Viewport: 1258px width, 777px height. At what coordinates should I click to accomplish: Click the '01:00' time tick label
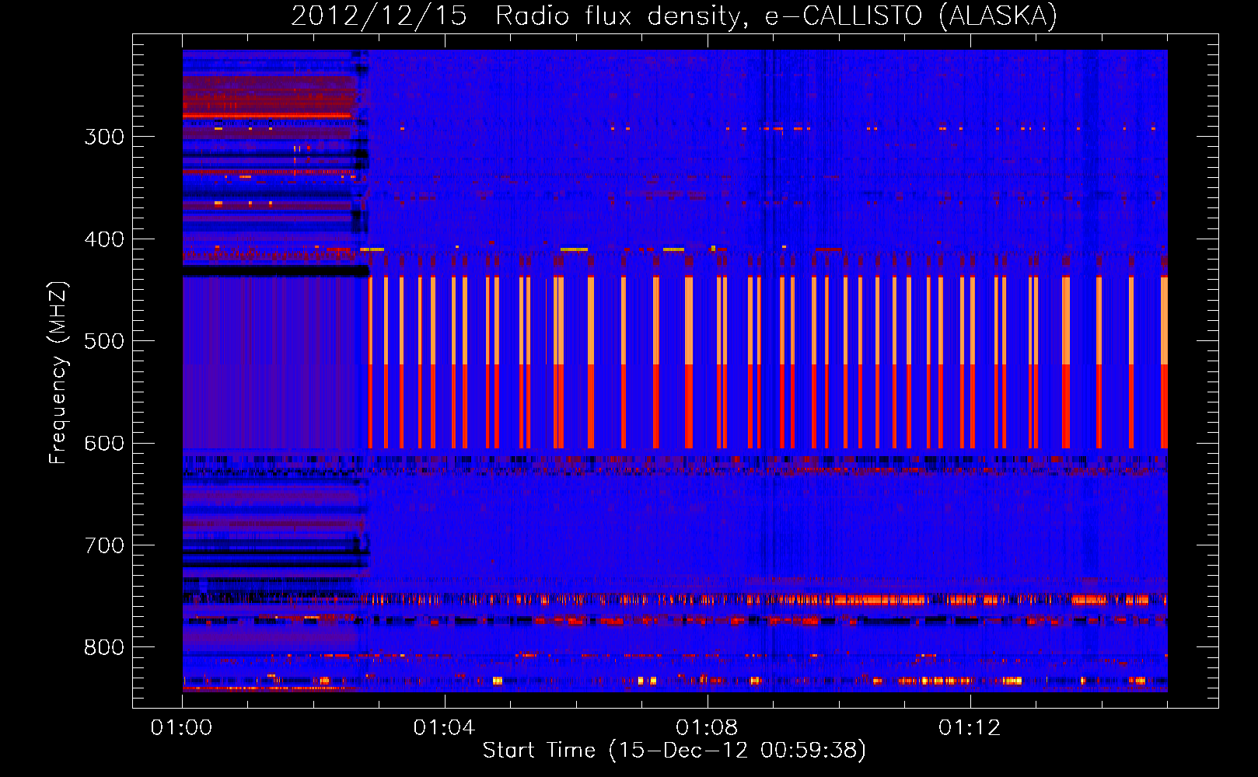pos(181,728)
